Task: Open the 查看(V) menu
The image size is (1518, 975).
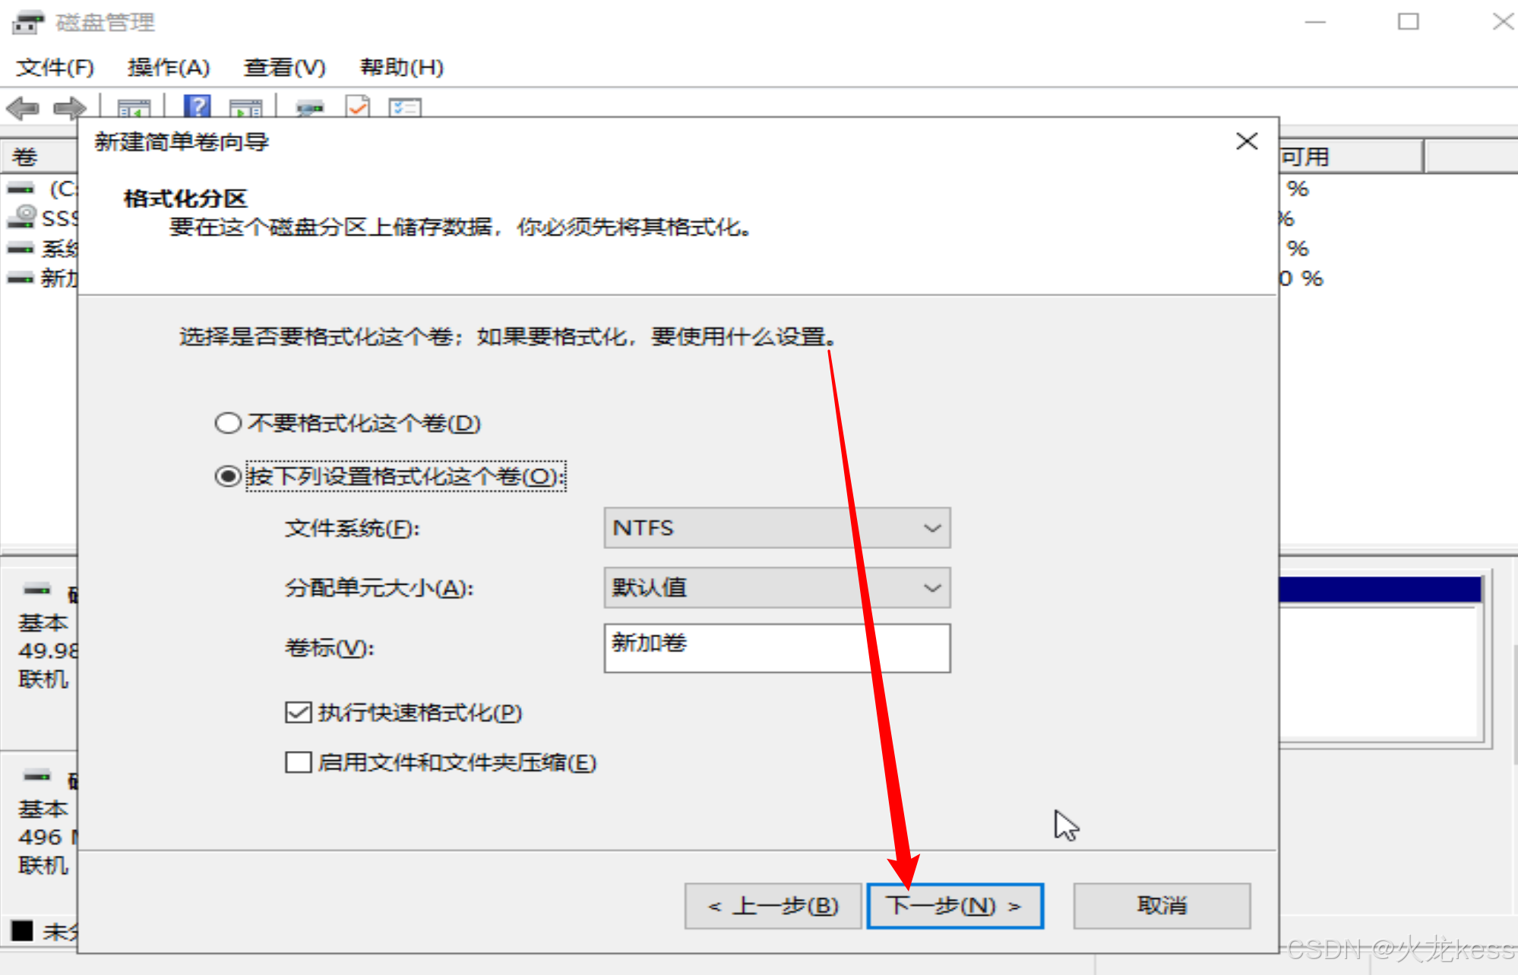Action: 284,68
